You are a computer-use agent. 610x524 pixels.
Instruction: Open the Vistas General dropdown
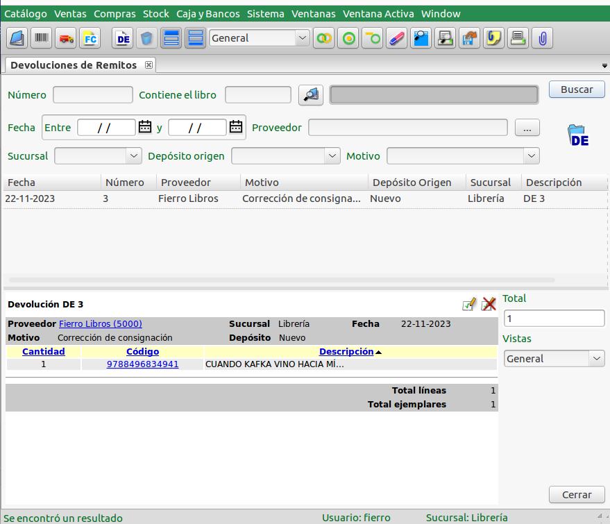click(554, 359)
